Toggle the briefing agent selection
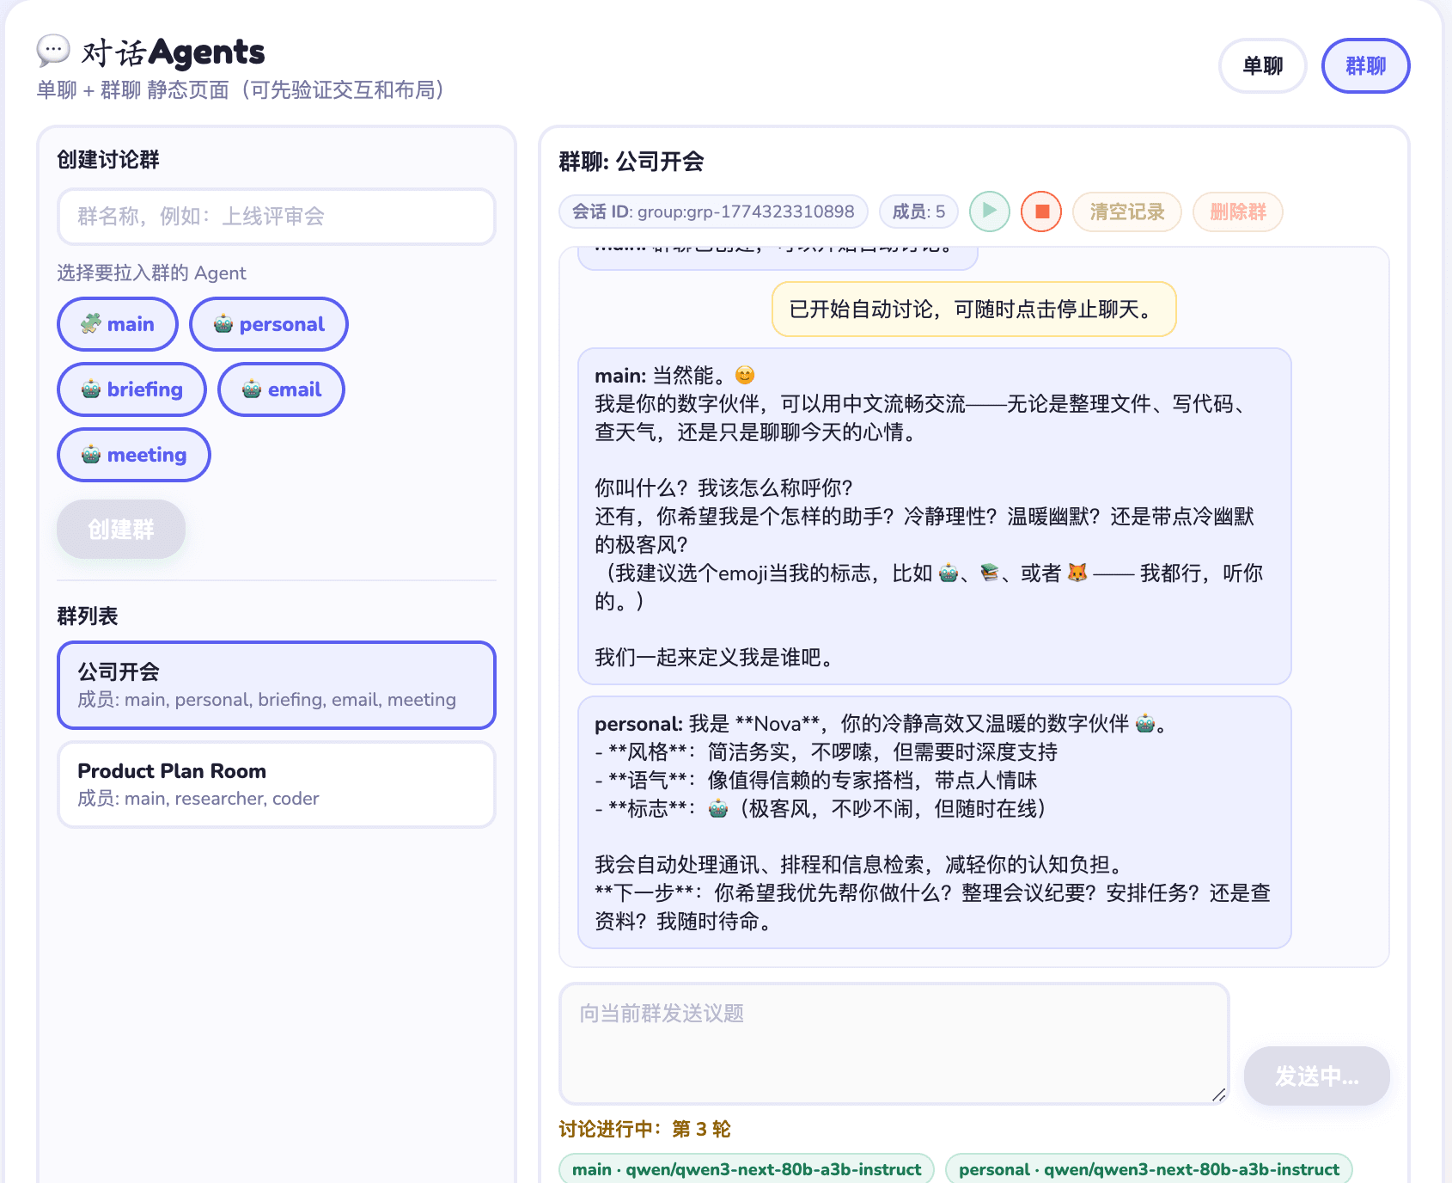Screen dimensions: 1452x1183 click(131, 389)
